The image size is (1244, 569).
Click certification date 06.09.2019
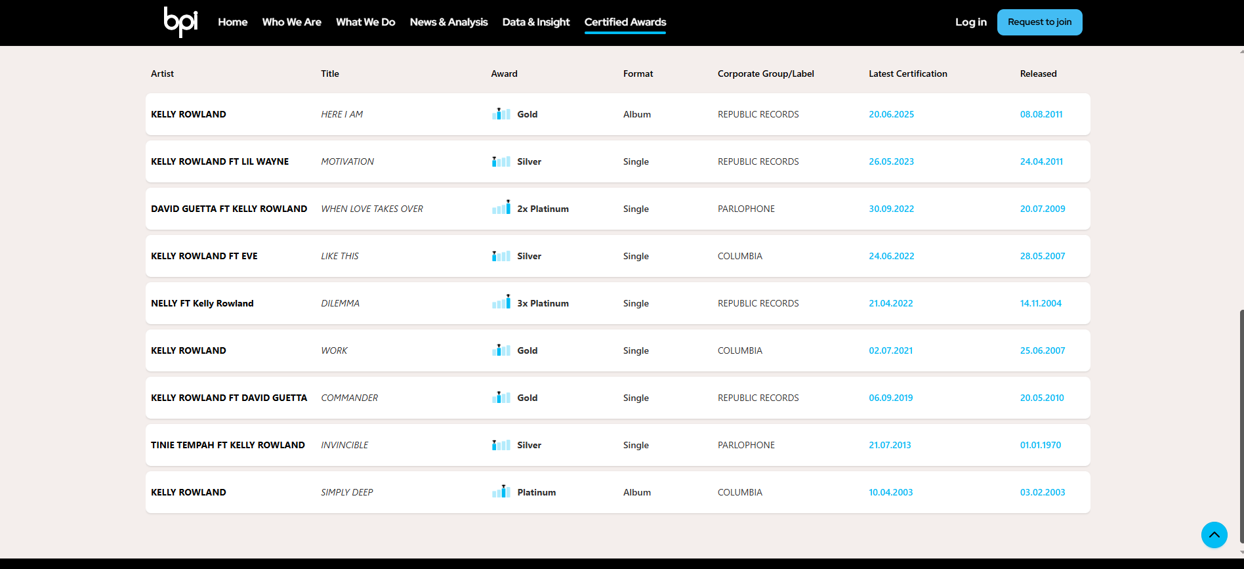891,398
